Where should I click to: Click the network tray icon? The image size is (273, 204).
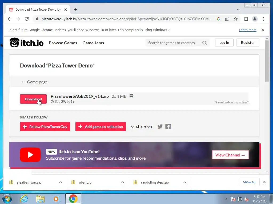click(x=240, y=199)
